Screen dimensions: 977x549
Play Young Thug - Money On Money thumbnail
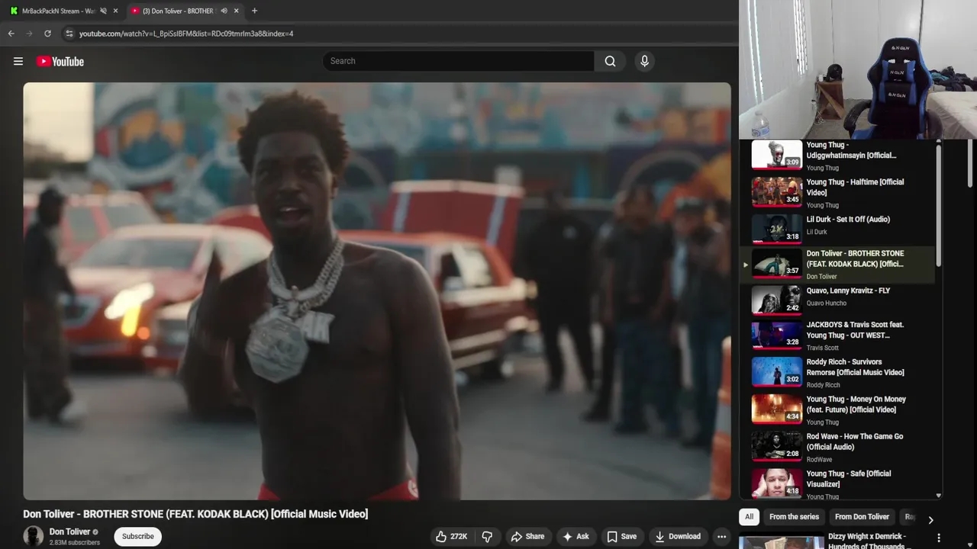[776, 409]
